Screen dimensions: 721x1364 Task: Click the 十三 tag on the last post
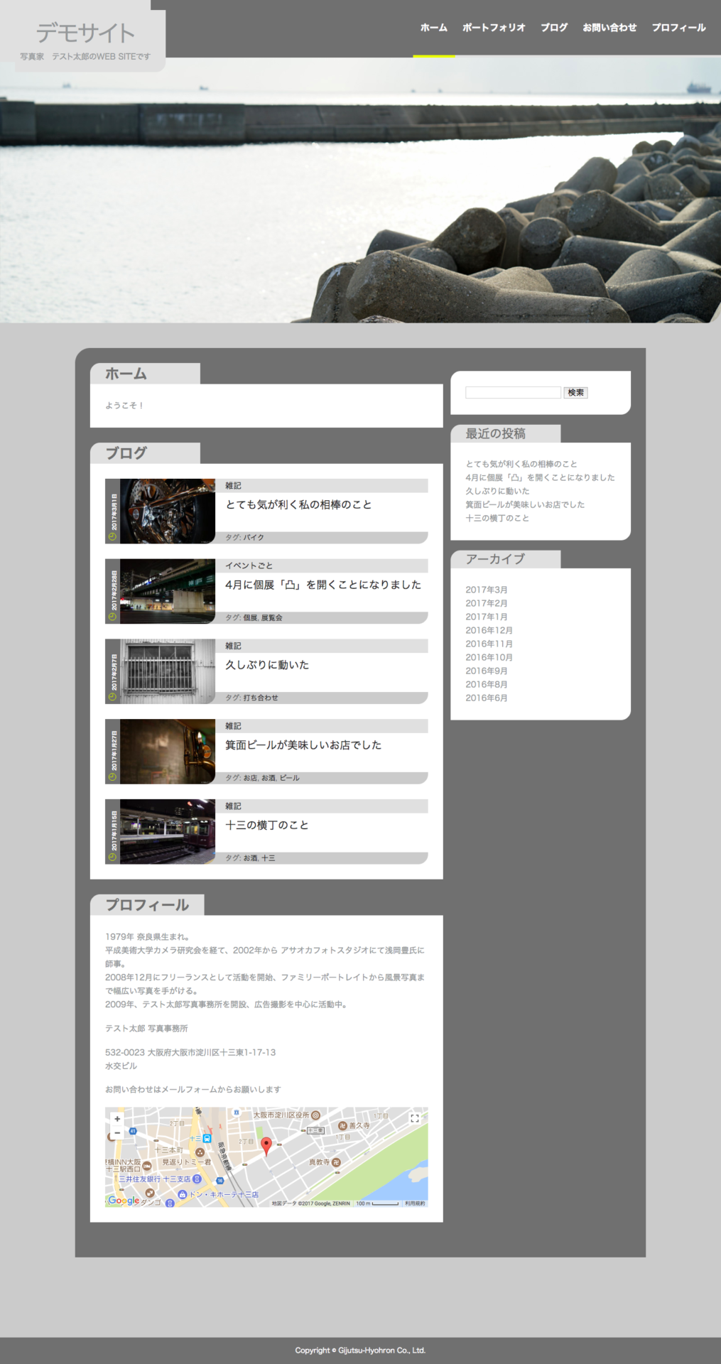[x=269, y=858]
